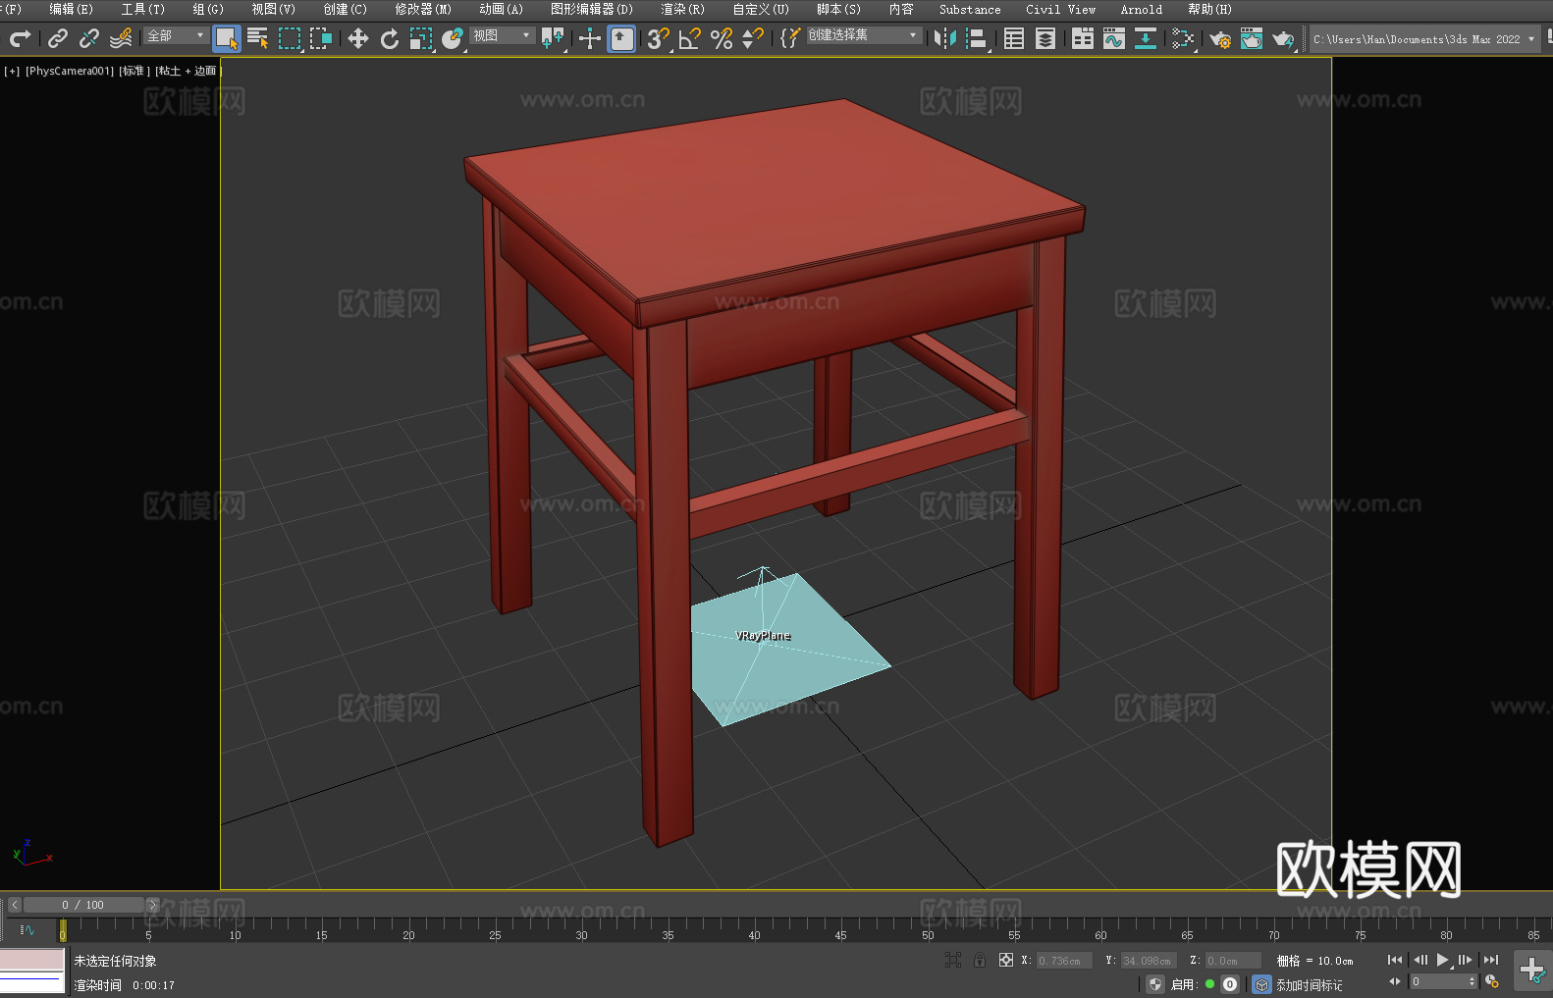1553x998 pixels.
Task: Open the reference coordinate '视图' dropdown
Action: pyautogui.click(x=502, y=35)
